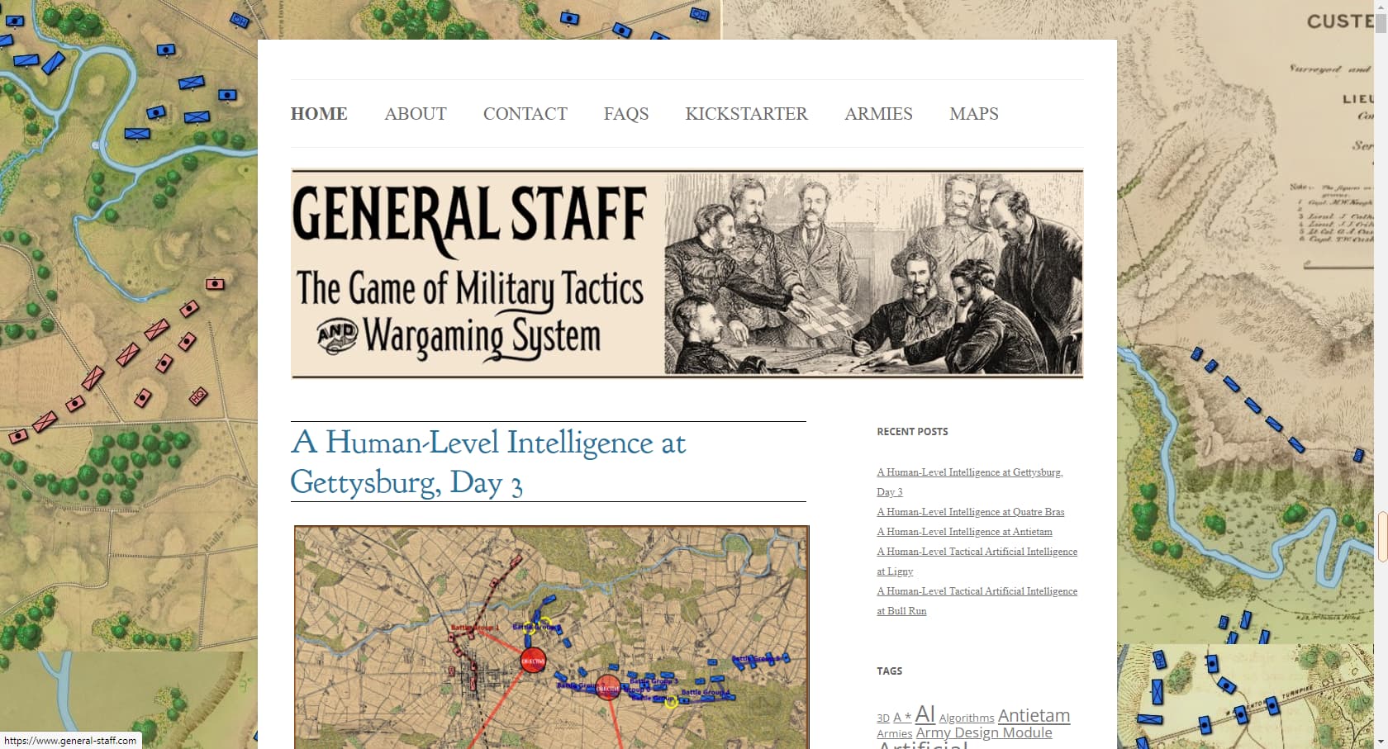Open recent post about Quatre Bras
This screenshot has height=749, width=1388.
click(971, 512)
